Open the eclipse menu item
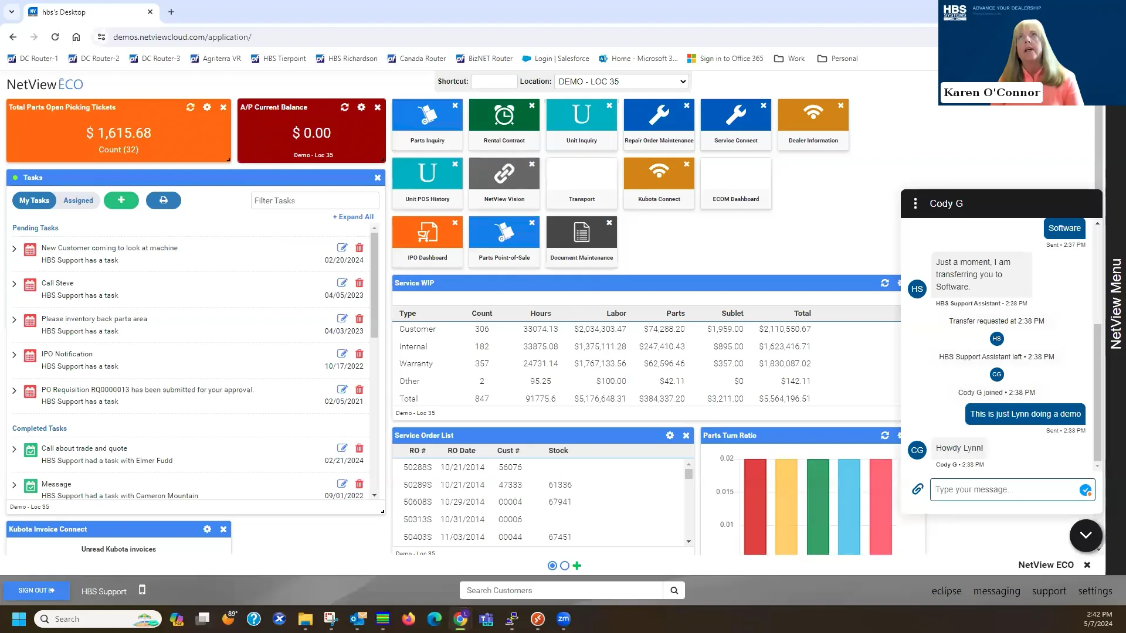1126x633 pixels. click(947, 591)
